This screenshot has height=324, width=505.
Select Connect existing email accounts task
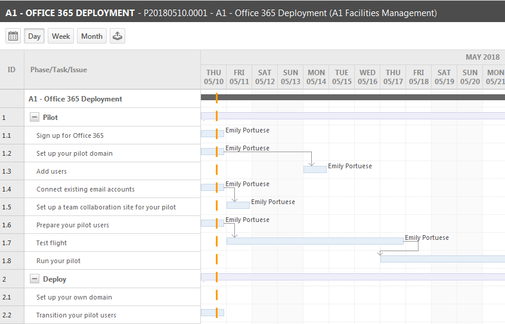tap(85, 189)
